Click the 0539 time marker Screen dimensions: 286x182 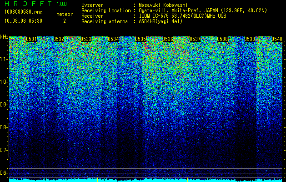250,39
